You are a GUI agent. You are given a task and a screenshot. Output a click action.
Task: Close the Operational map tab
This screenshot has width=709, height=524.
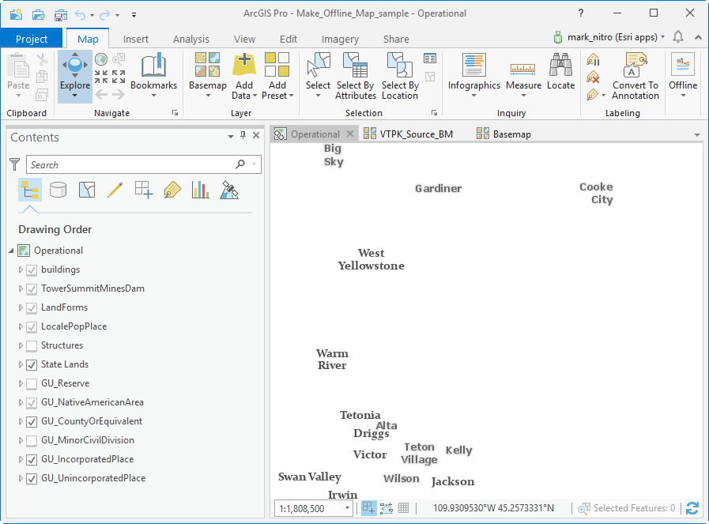[350, 134]
